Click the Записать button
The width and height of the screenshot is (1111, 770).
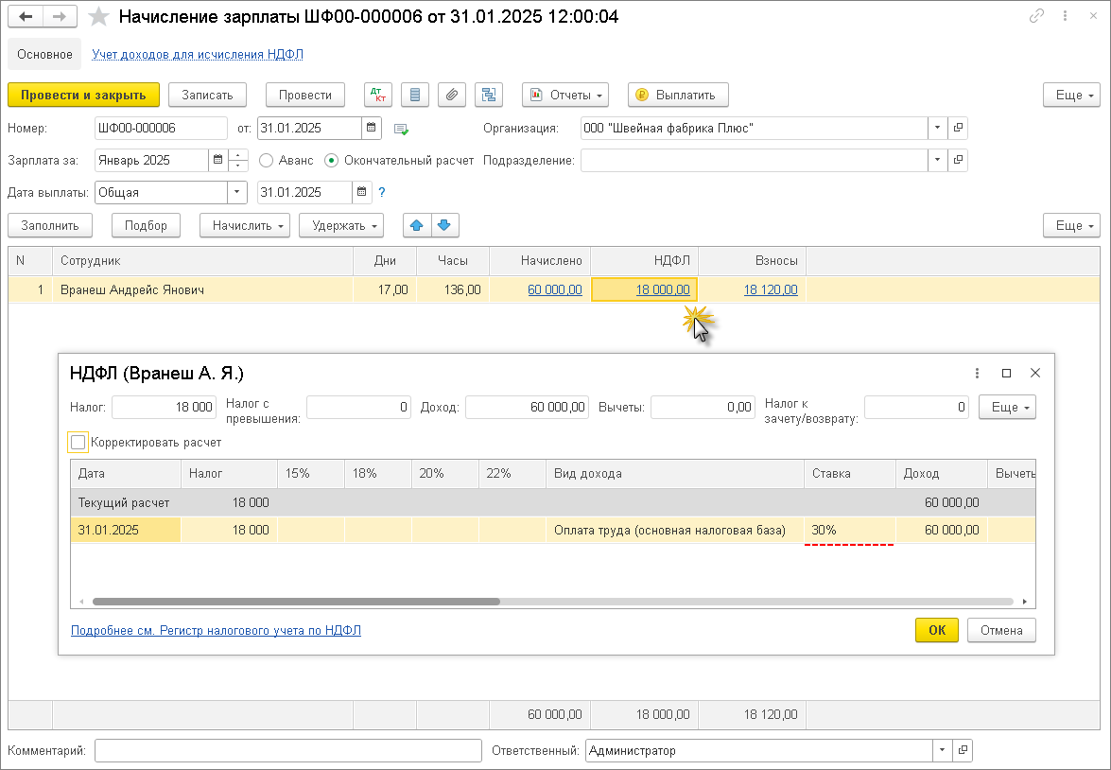pos(208,95)
